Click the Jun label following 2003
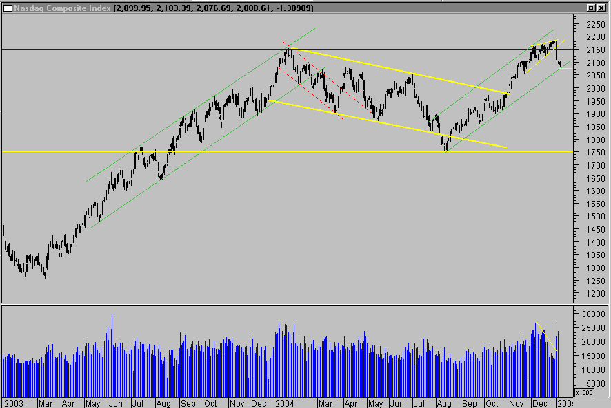Screen dimensions: 611x408 116,404
